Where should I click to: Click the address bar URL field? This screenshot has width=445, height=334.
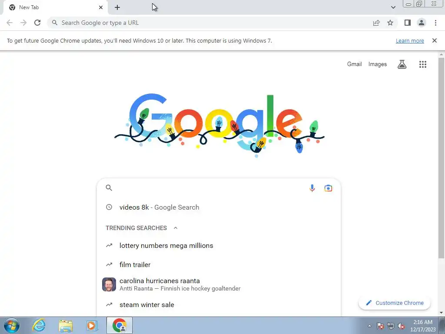(210, 23)
